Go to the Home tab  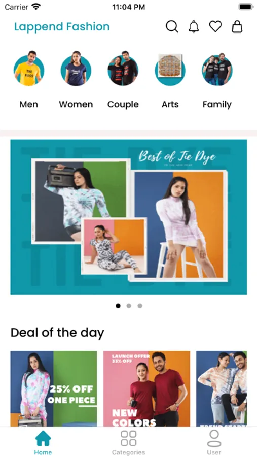43,443
